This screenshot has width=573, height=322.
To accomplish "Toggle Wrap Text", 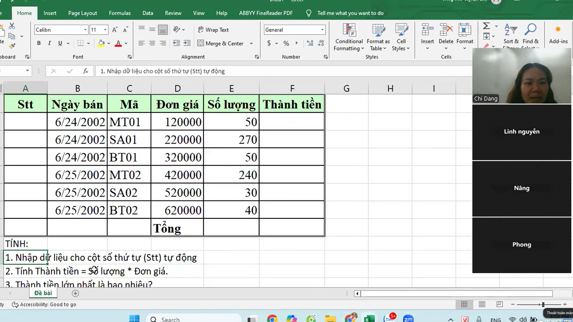I will click(213, 30).
